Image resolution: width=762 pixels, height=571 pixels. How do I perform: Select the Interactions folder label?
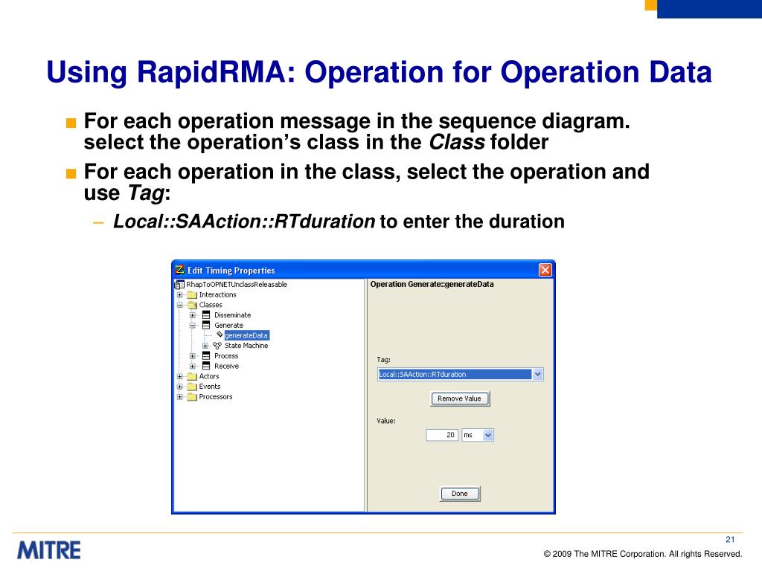click(218, 294)
